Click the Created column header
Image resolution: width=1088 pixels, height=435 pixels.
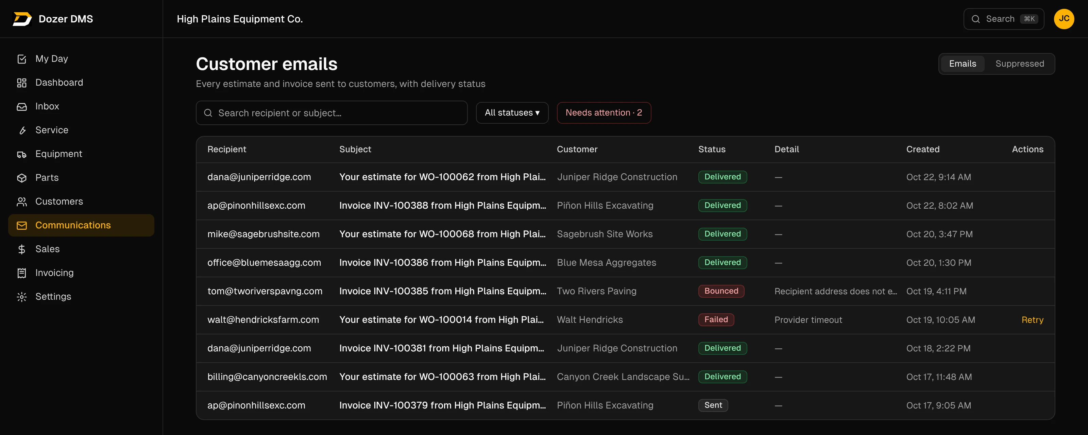(922, 150)
